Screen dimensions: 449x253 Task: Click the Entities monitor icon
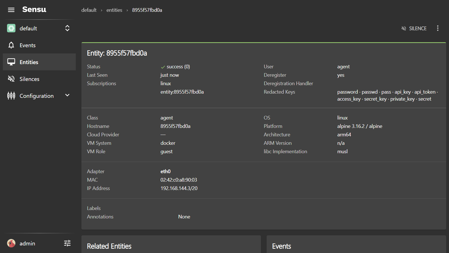(x=11, y=62)
